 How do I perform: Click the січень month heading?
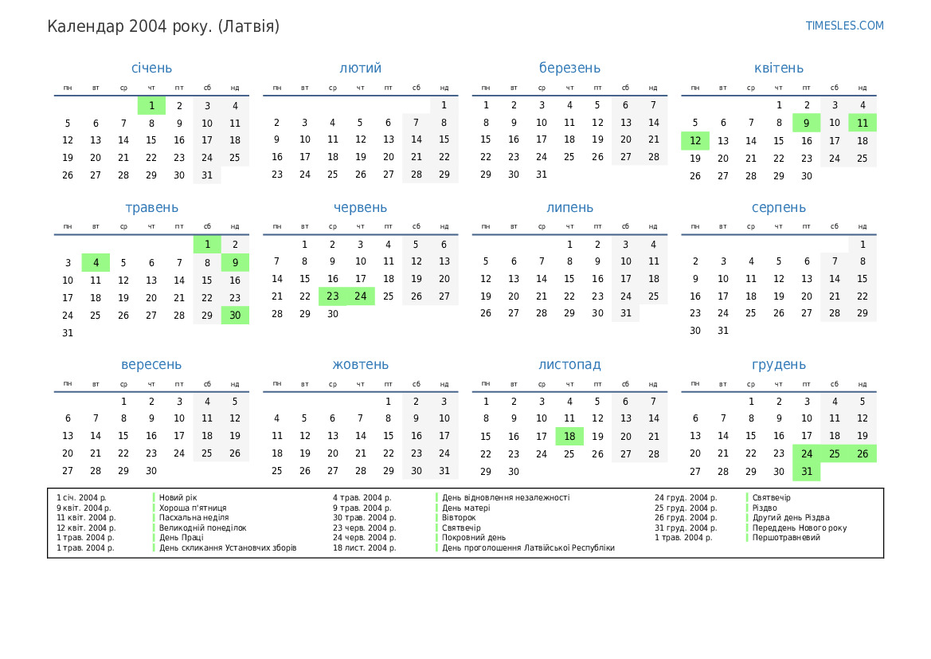click(x=151, y=69)
